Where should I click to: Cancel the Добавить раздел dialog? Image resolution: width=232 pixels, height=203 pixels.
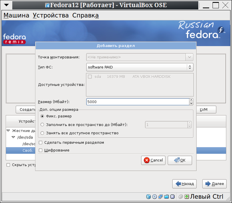[153, 160]
